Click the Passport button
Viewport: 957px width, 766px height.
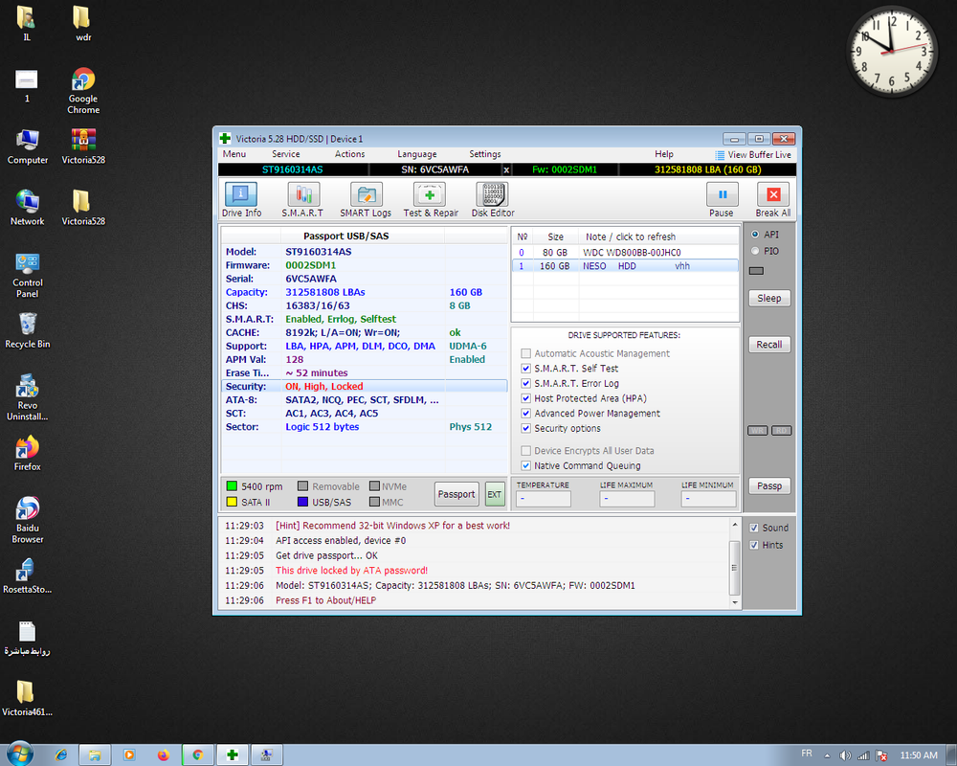(456, 494)
